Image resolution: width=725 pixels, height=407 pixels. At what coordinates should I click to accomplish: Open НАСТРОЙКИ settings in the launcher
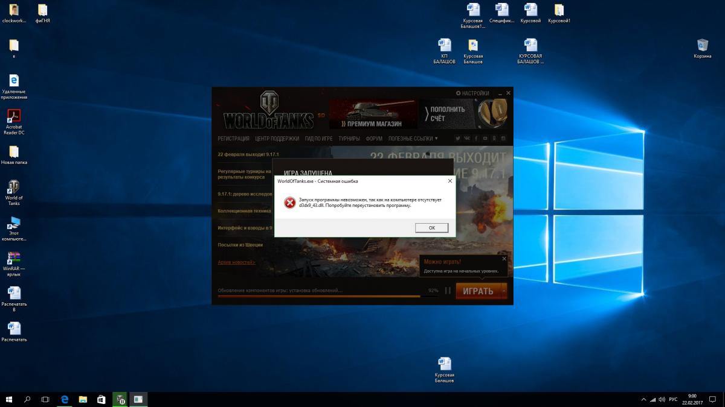pyautogui.click(x=472, y=93)
